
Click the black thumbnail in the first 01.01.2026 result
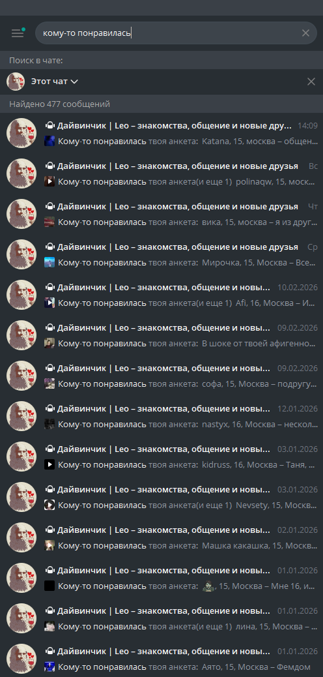click(49, 586)
